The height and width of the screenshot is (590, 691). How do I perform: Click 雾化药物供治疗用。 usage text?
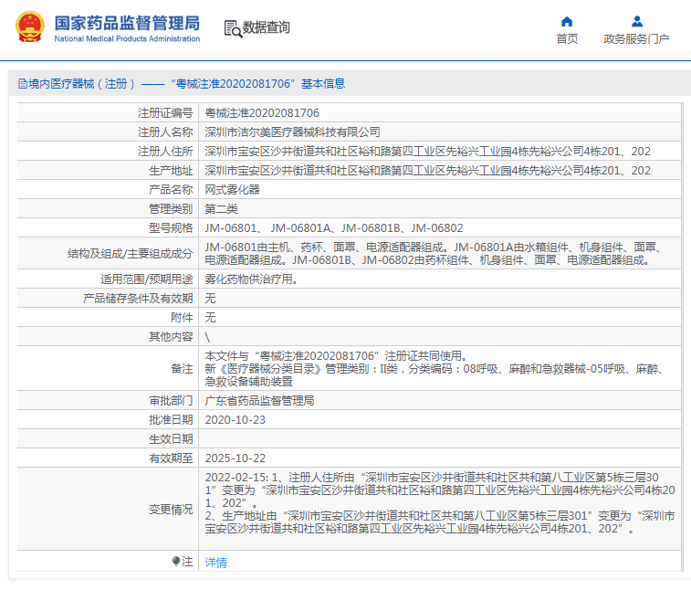pyautogui.click(x=251, y=279)
